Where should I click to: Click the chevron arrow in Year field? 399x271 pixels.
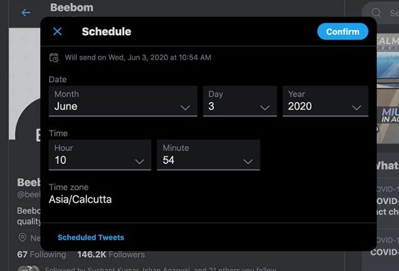tap(356, 108)
